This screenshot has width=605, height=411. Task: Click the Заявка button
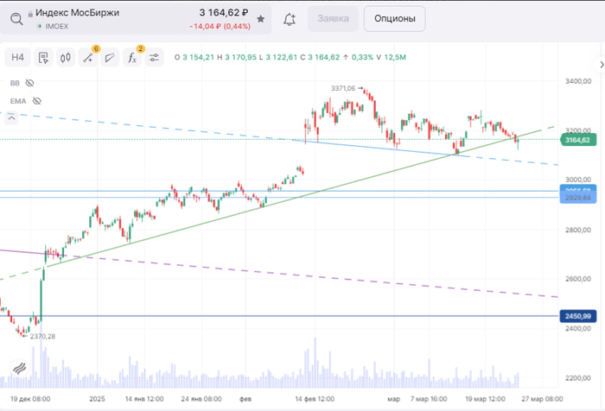pyautogui.click(x=334, y=18)
